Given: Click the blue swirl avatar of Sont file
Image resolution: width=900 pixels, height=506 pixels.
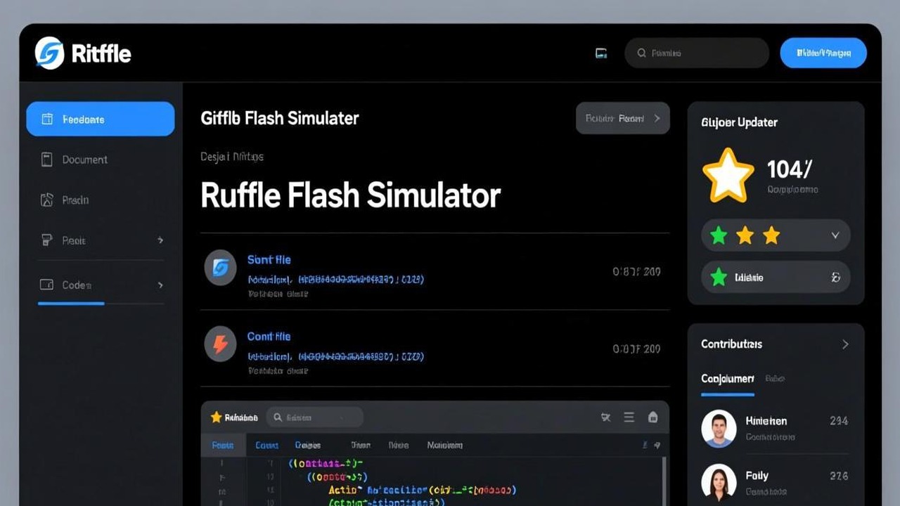Looking at the screenshot, I should [220, 267].
